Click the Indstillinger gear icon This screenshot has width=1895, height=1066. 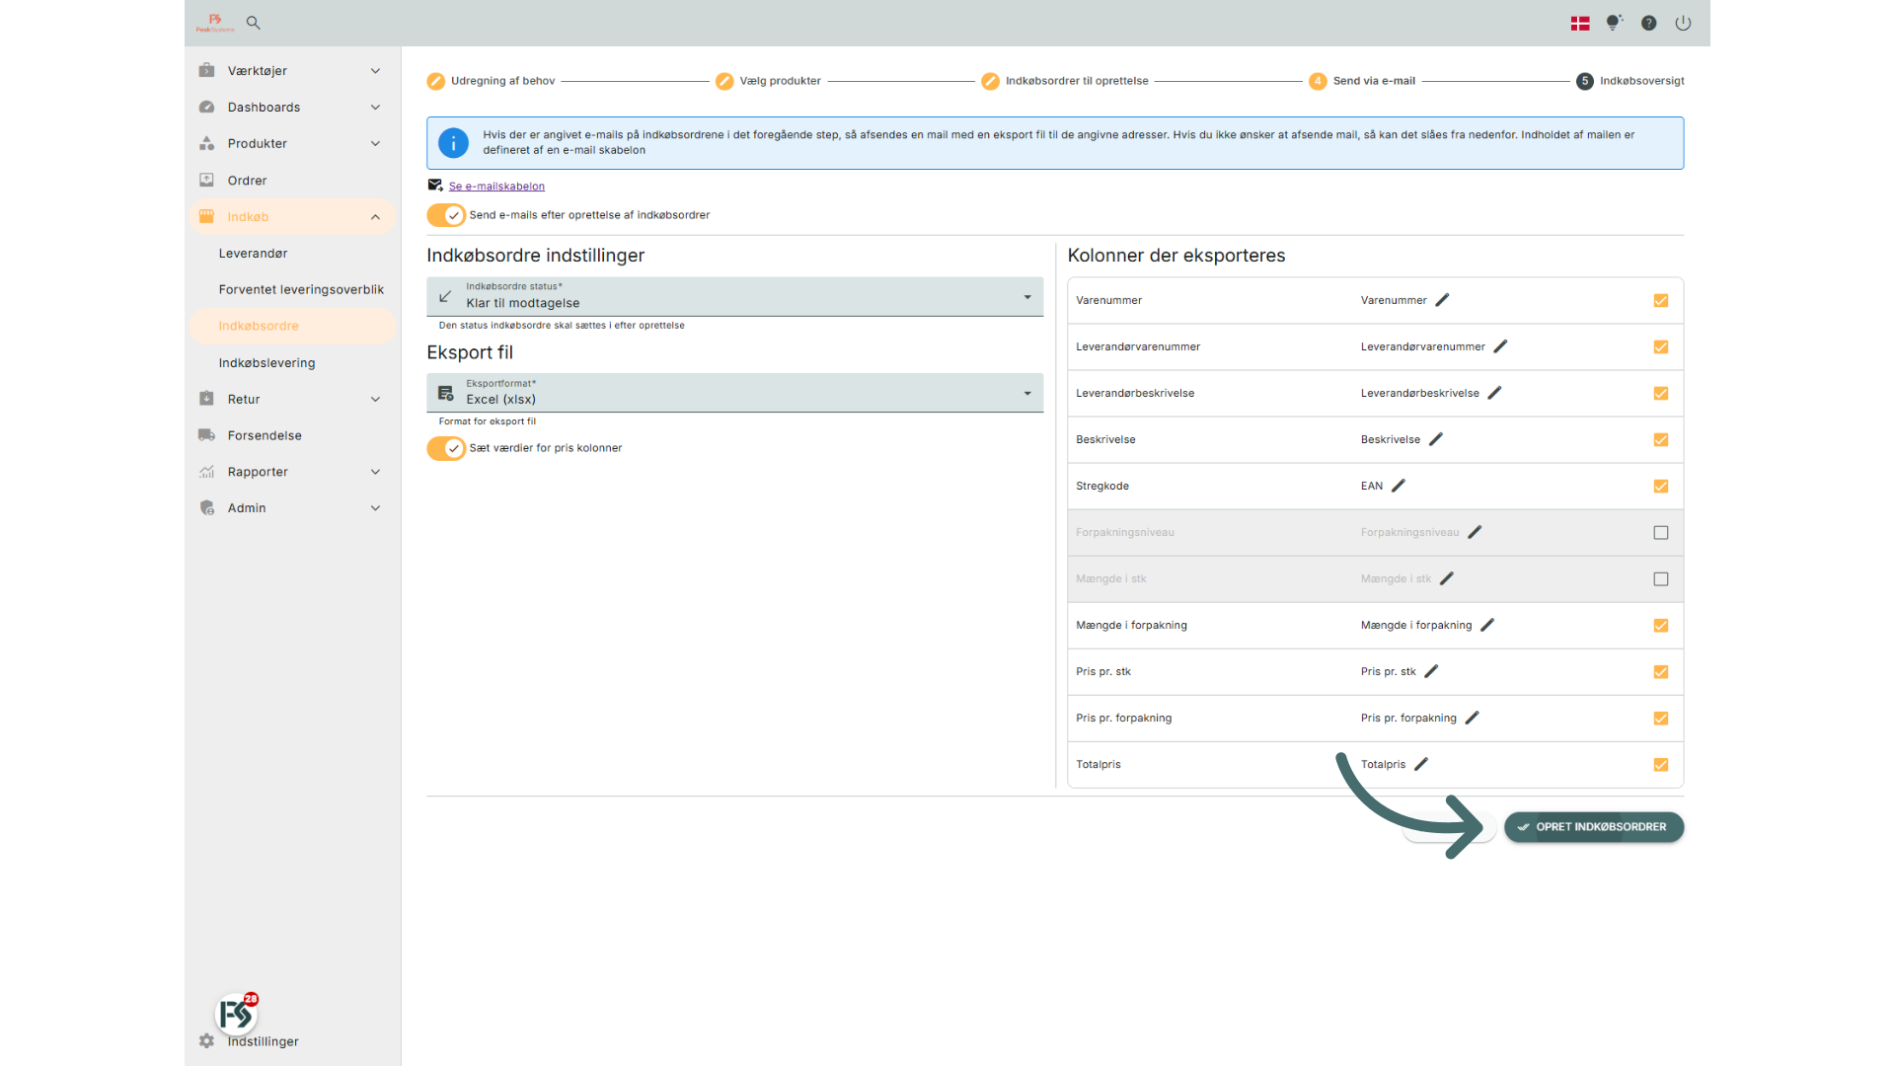tap(206, 1041)
